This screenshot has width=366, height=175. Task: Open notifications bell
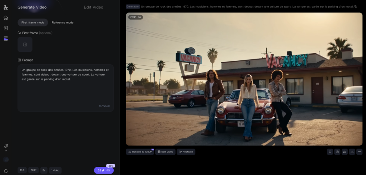coord(6,171)
